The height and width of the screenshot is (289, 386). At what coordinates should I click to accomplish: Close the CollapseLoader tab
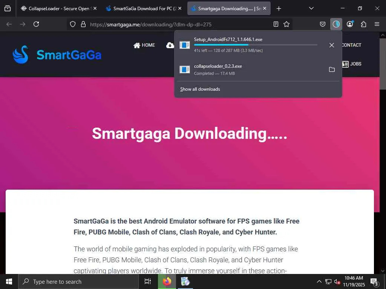tap(95, 8)
